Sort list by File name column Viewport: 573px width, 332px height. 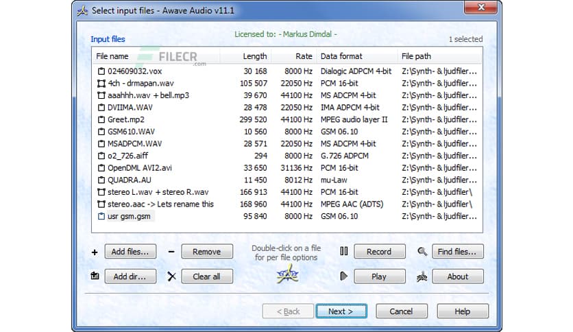[156, 56]
